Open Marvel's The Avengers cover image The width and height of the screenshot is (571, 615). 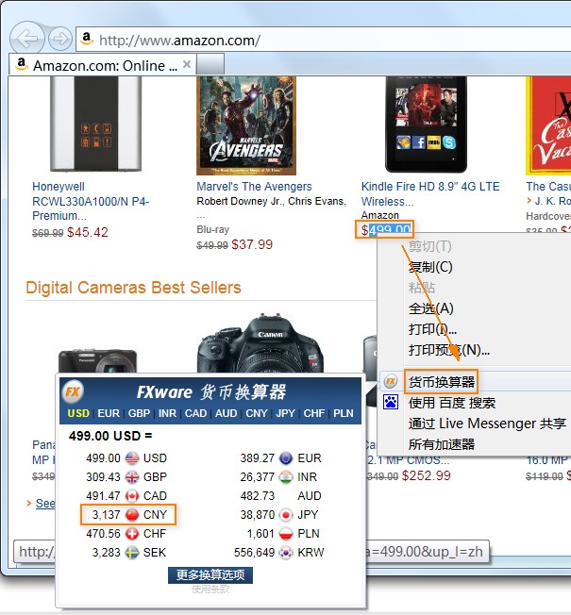tap(246, 125)
